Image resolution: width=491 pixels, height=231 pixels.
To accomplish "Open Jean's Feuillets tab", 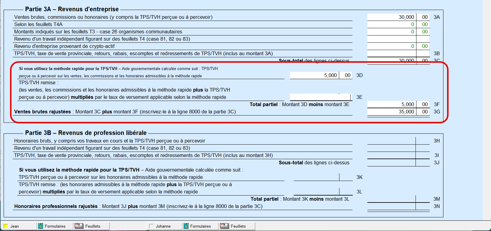I will (92, 226).
